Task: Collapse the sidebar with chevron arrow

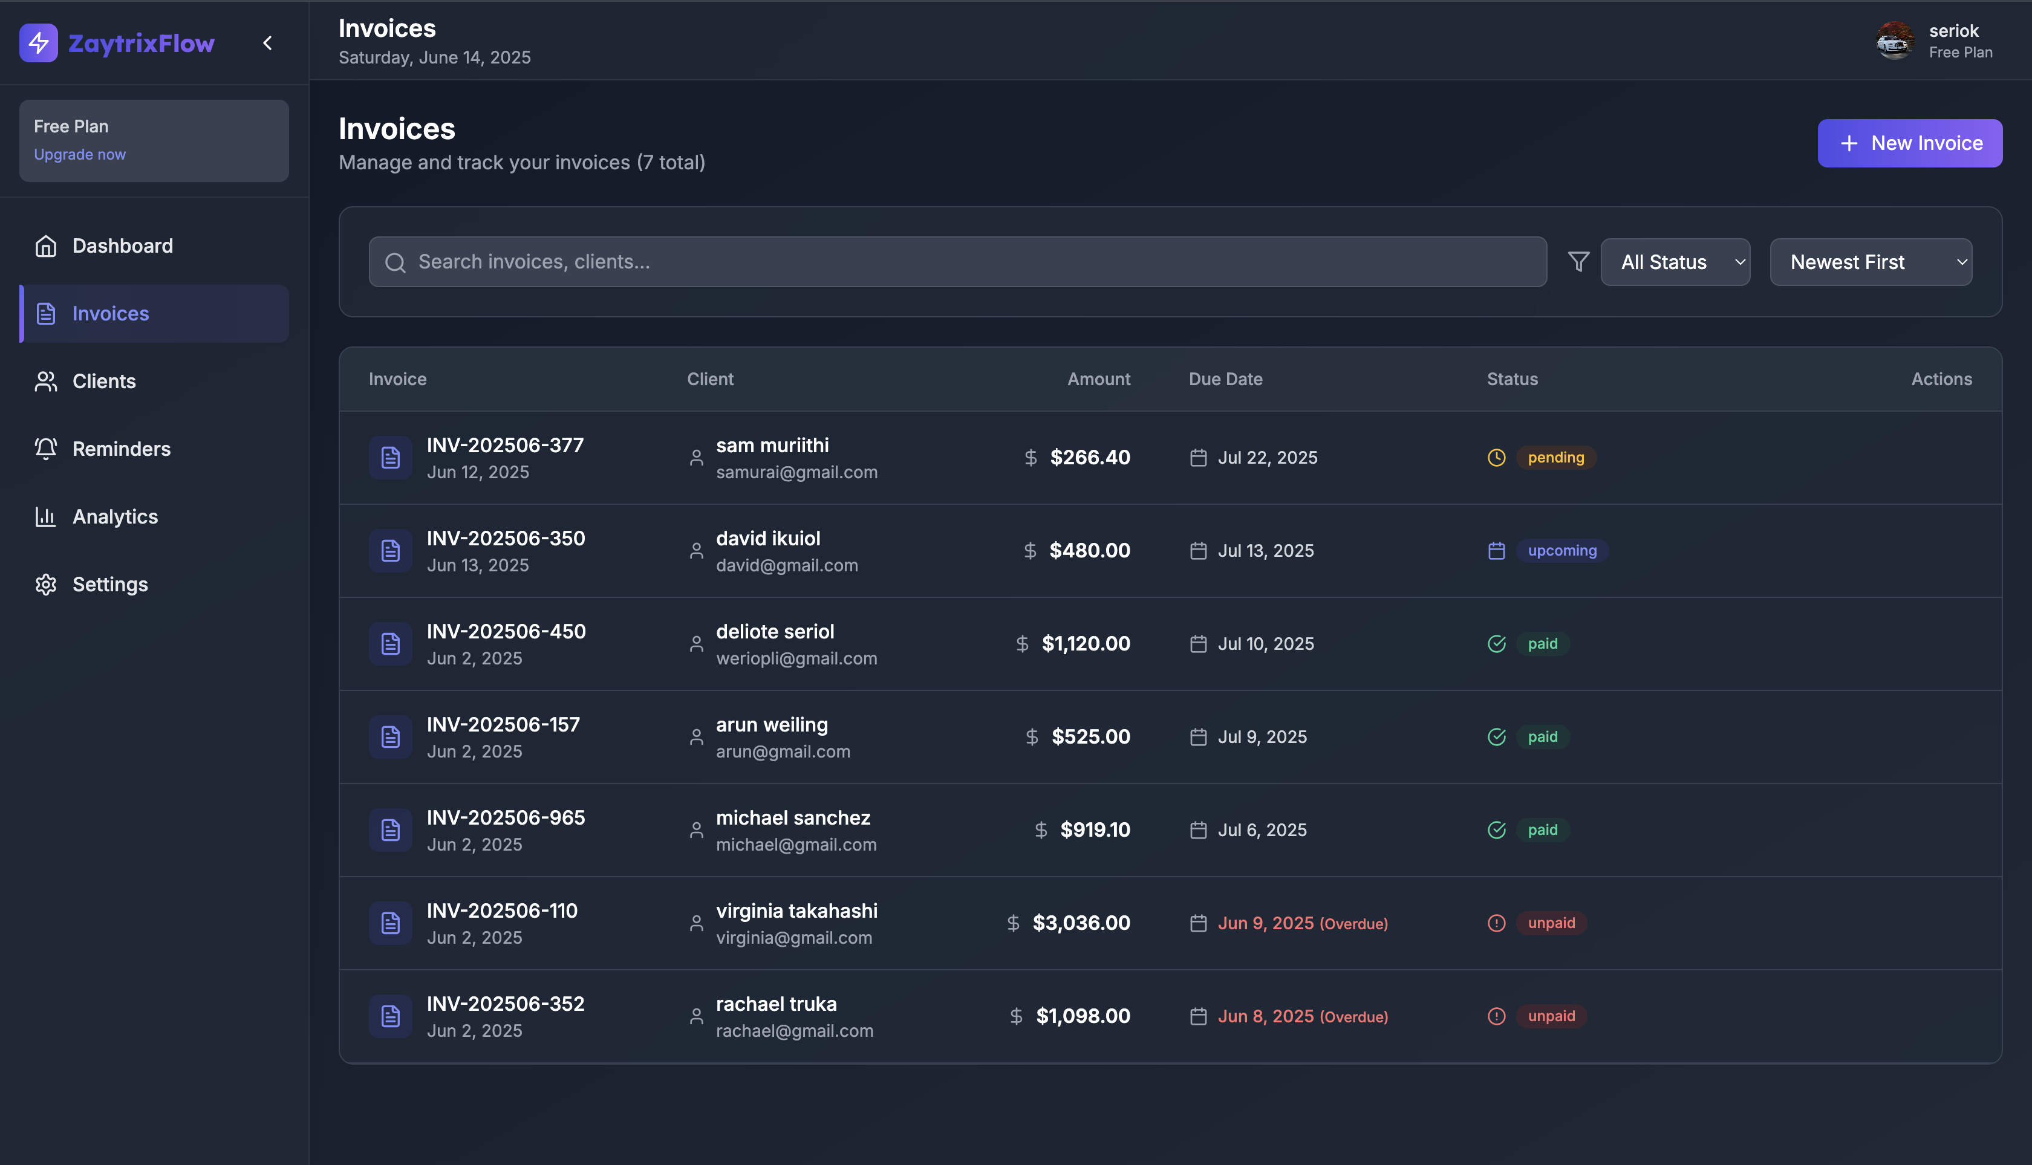Action: 268,43
